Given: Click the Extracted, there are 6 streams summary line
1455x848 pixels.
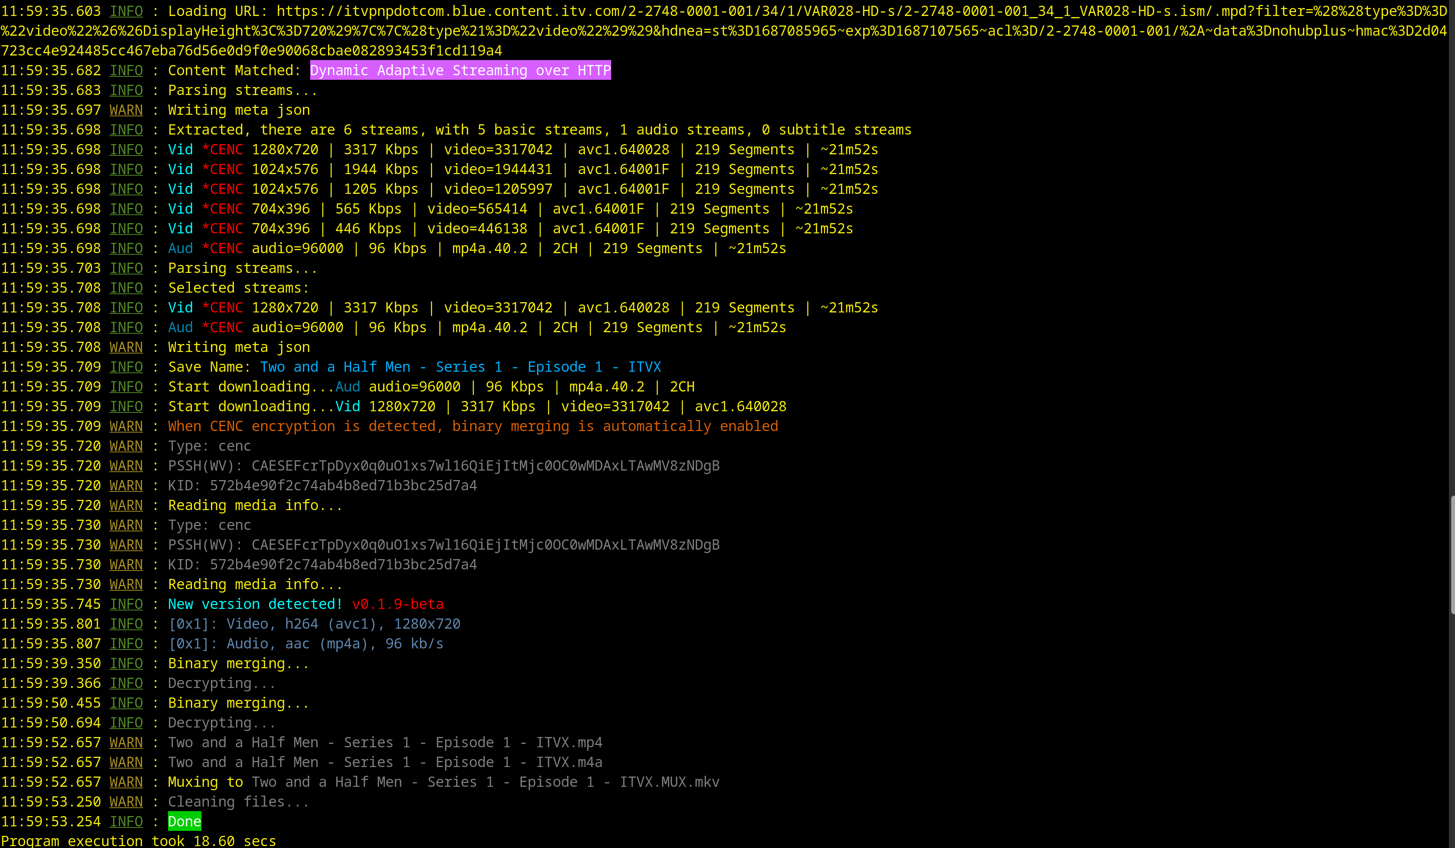Looking at the screenshot, I should (x=539, y=130).
